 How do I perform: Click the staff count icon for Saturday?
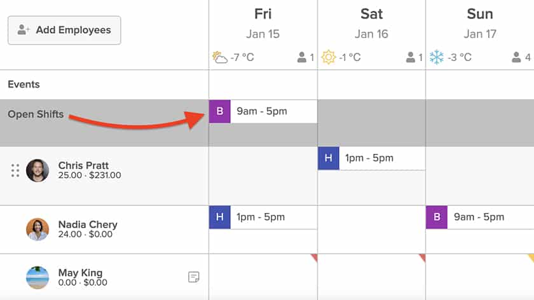point(411,57)
